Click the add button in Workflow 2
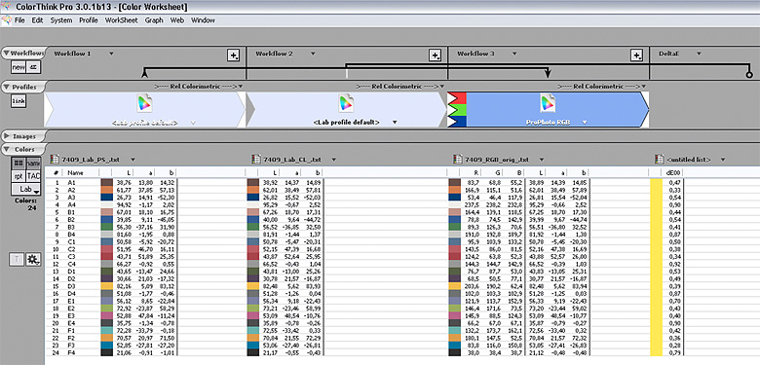Viewport: 760px width, 365px height. coord(436,55)
